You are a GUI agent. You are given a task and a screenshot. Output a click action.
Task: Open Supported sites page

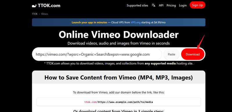click(137, 6)
